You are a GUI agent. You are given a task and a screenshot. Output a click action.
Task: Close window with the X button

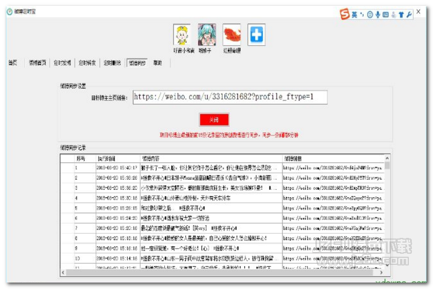[x=419, y=12]
